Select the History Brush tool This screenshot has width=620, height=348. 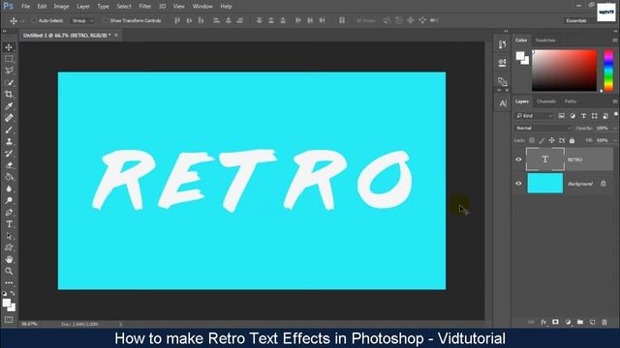(x=9, y=154)
